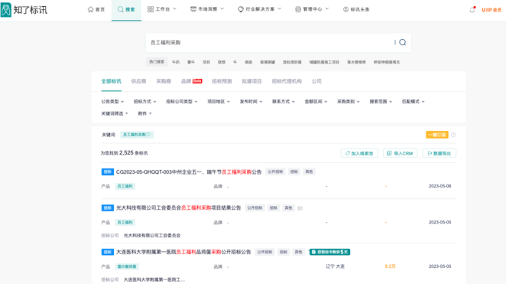Open the 匹配模式 filter dropdown
Screen dimensions: 506x284
click(x=413, y=102)
